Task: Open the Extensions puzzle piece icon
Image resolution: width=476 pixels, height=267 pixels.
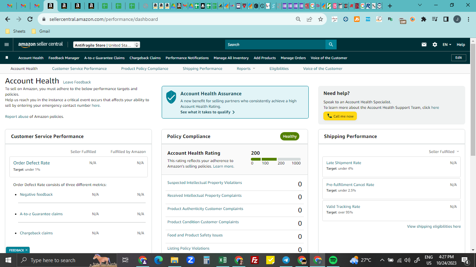Action: pos(424,19)
